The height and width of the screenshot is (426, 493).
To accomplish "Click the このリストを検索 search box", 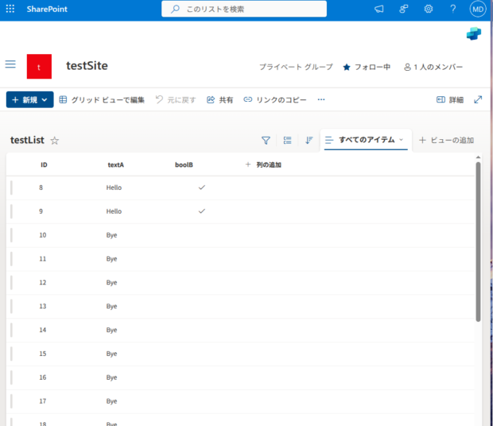I will [x=244, y=9].
